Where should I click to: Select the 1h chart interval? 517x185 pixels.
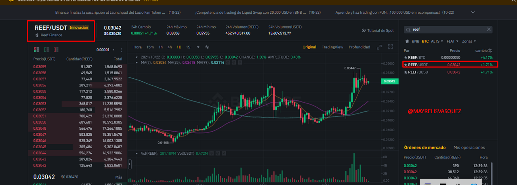click(161, 47)
